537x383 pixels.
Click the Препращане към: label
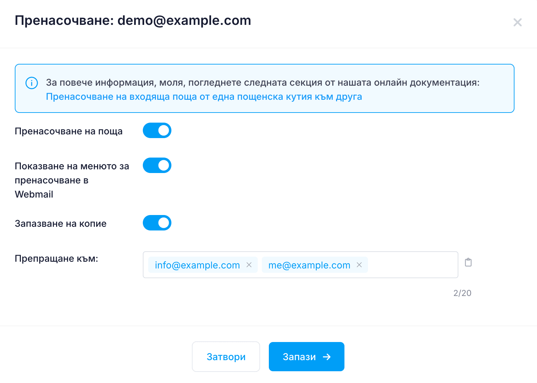pos(56,259)
